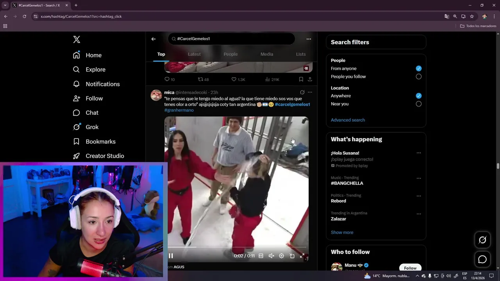Open the #BANGCHELLA trending topic
The height and width of the screenshot is (281, 500).
pos(347,183)
